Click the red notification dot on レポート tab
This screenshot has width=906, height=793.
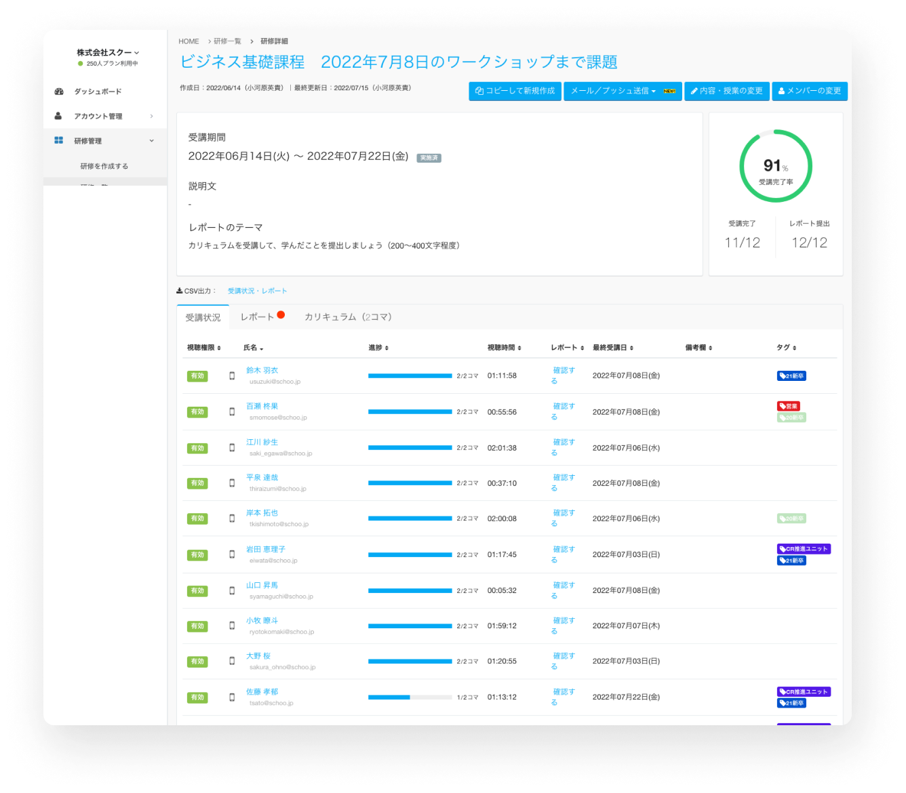pos(281,314)
